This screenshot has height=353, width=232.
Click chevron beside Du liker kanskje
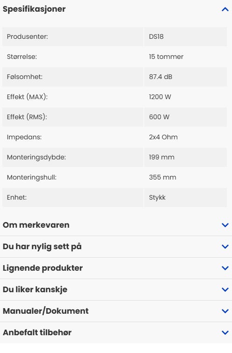pyautogui.click(x=225, y=289)
